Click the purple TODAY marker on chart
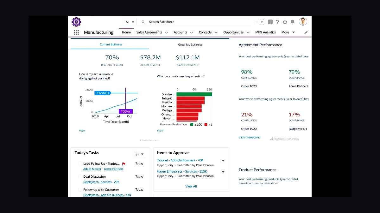Image resolution: width=380 pixels, height=213 pixels. [126, 111]
